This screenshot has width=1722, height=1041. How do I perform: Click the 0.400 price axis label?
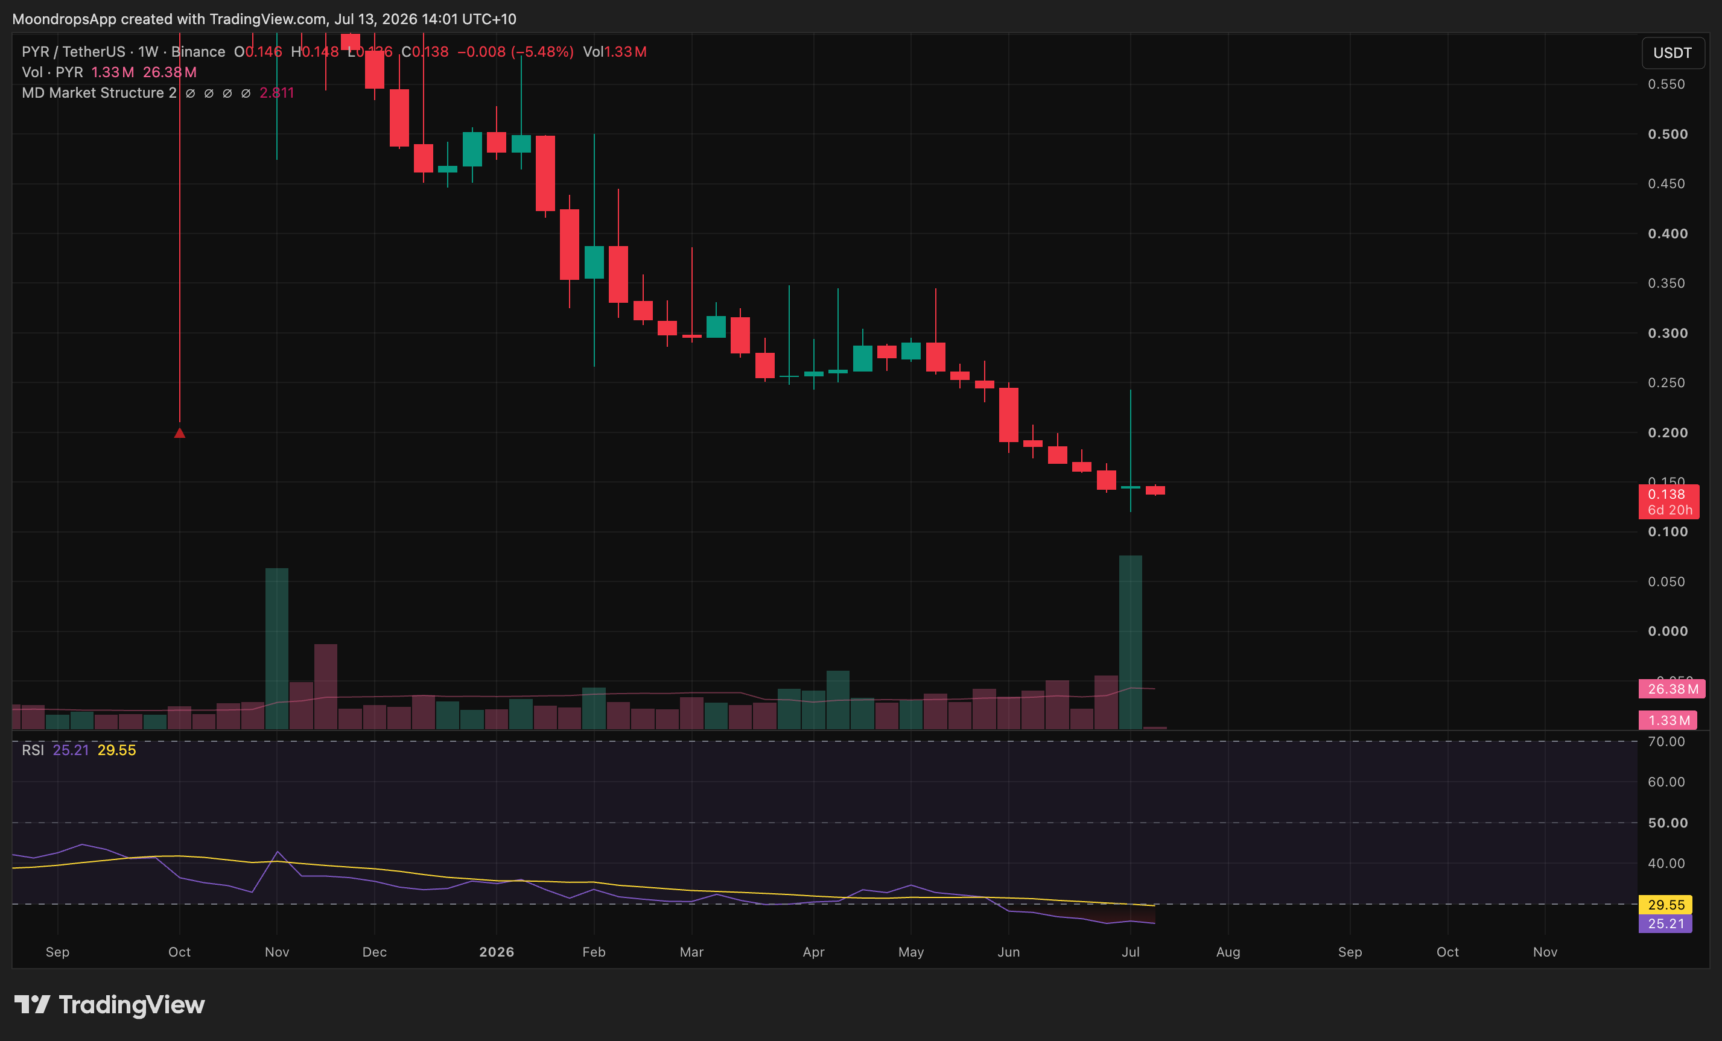tap(1668, 233)
